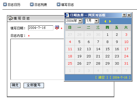Viewport: 137px width, 102px height.
Task: Select day 25 in the calendar
Action: [x=70, y=63]
